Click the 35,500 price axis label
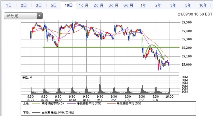Image resolution: width=213 pixels, height=116 pixels. [x=187, y=22]
